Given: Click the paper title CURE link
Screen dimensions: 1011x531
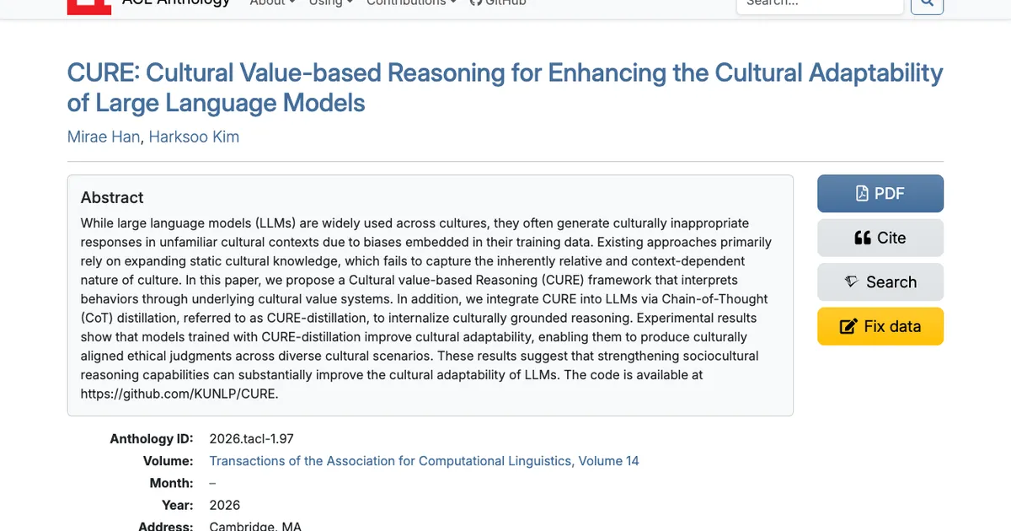Looking at the screenshot, I should pyautogui.click(x=505, y=88).
